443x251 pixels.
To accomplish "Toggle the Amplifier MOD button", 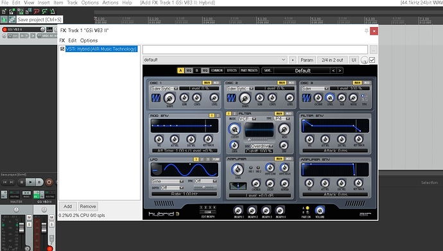I will click(288, 159).
